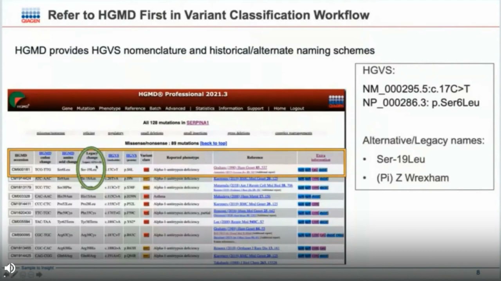This screenshot has height=281, width=501.
Task: Jump to missense/nonsense section link
Action: [x=51, y=133]
